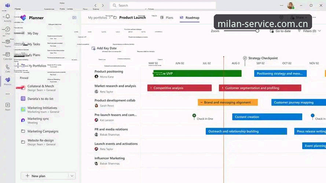This screenshot has height=183, width=326.
Task: Open Calls in the Teams rail
Action: pyautogui.click(x=8, y=68)
